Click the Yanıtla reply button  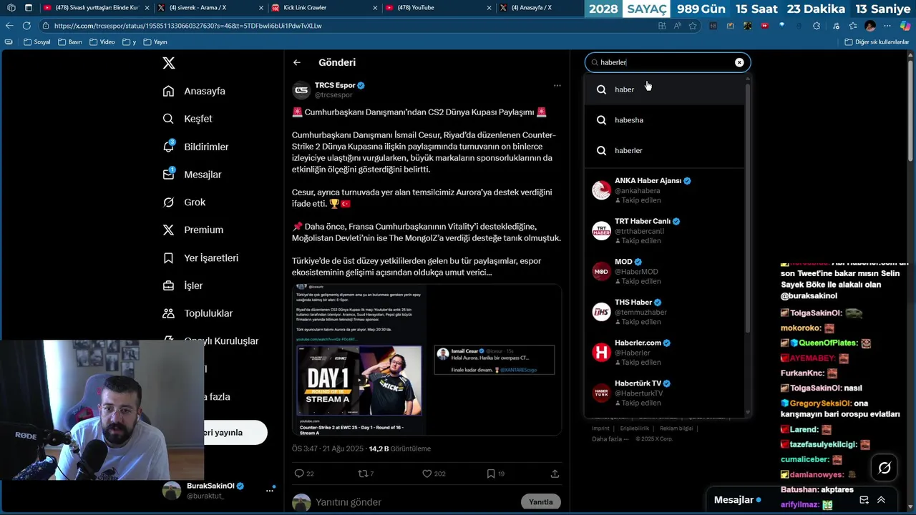coord(541,501)
